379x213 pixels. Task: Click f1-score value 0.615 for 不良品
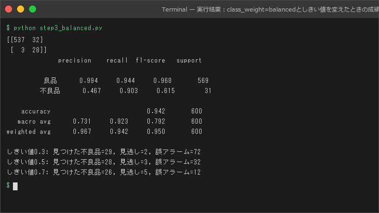(x=165, y=91)
